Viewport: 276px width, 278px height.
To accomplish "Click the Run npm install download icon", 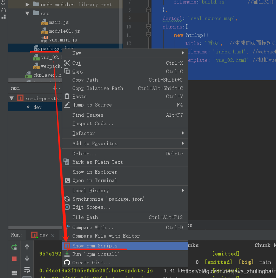I will [67, 254].
